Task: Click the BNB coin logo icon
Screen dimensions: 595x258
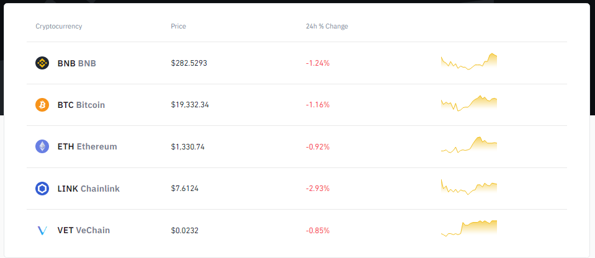Action: pyautogui.click(x=42, y=63)
